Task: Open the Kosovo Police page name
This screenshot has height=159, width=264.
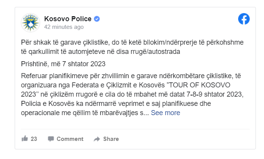Action: pos(68,19)
